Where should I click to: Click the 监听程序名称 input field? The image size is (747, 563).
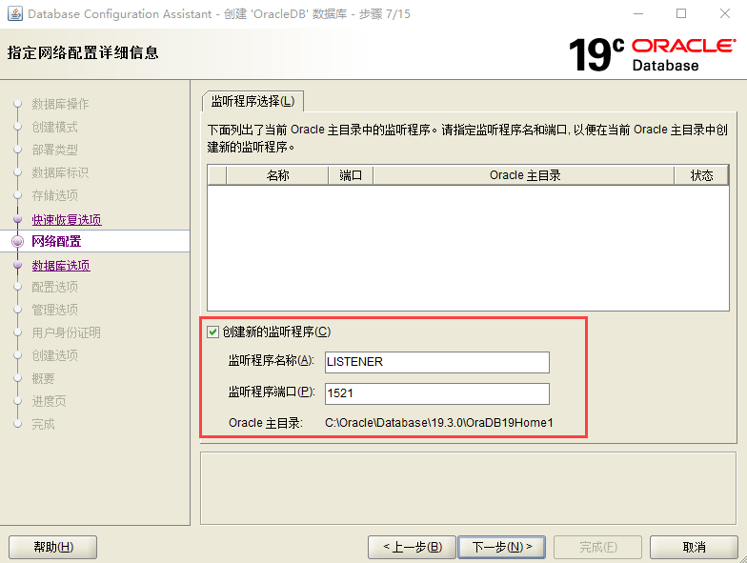click(x=436, y=362)
